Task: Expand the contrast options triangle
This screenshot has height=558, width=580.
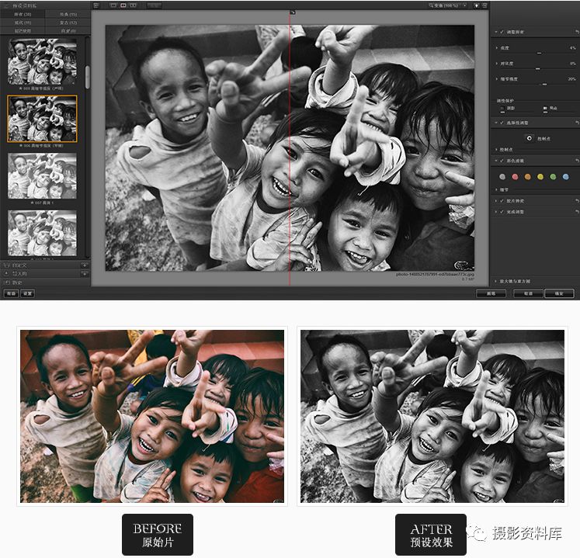Action: [x=497, y=64]
